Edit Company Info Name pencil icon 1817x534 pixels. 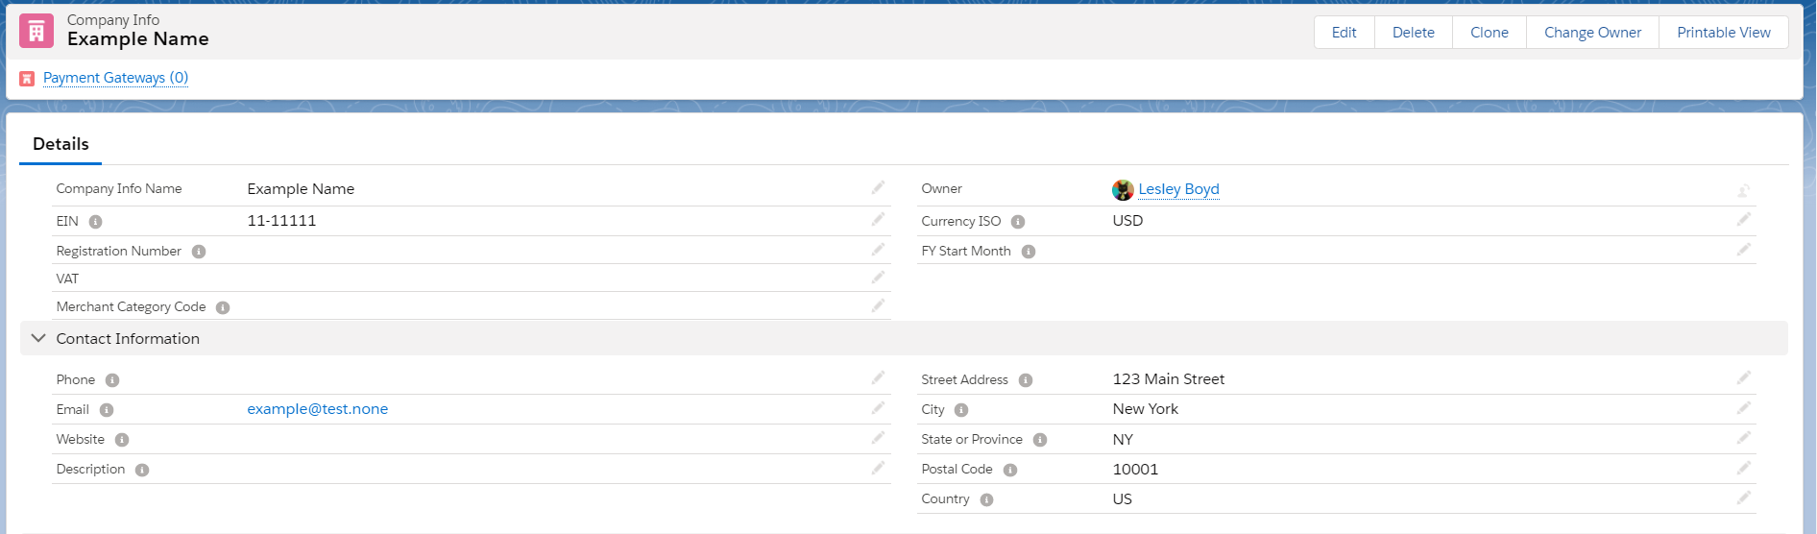point(878,187)
